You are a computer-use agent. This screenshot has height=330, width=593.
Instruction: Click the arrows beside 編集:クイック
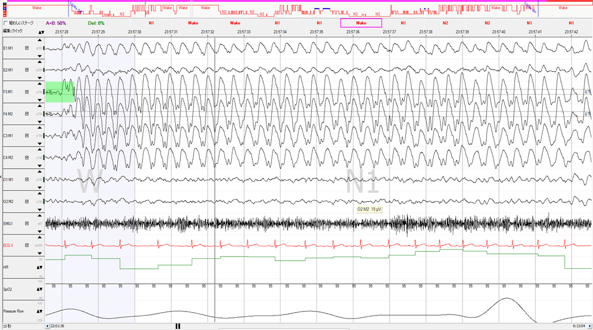pos(40,32)
